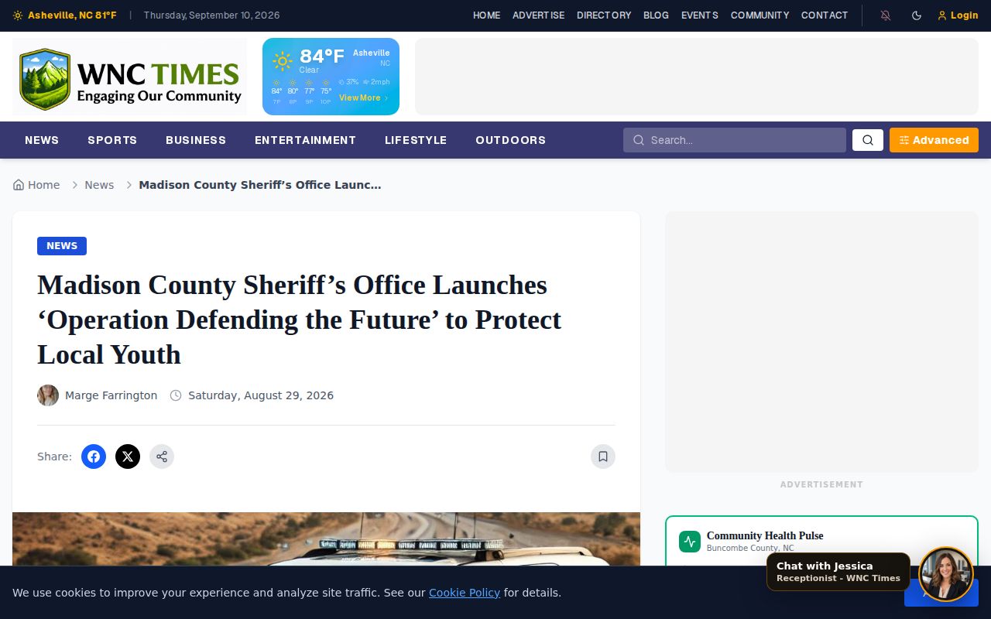Click the article headline text

tap(300, 320)
